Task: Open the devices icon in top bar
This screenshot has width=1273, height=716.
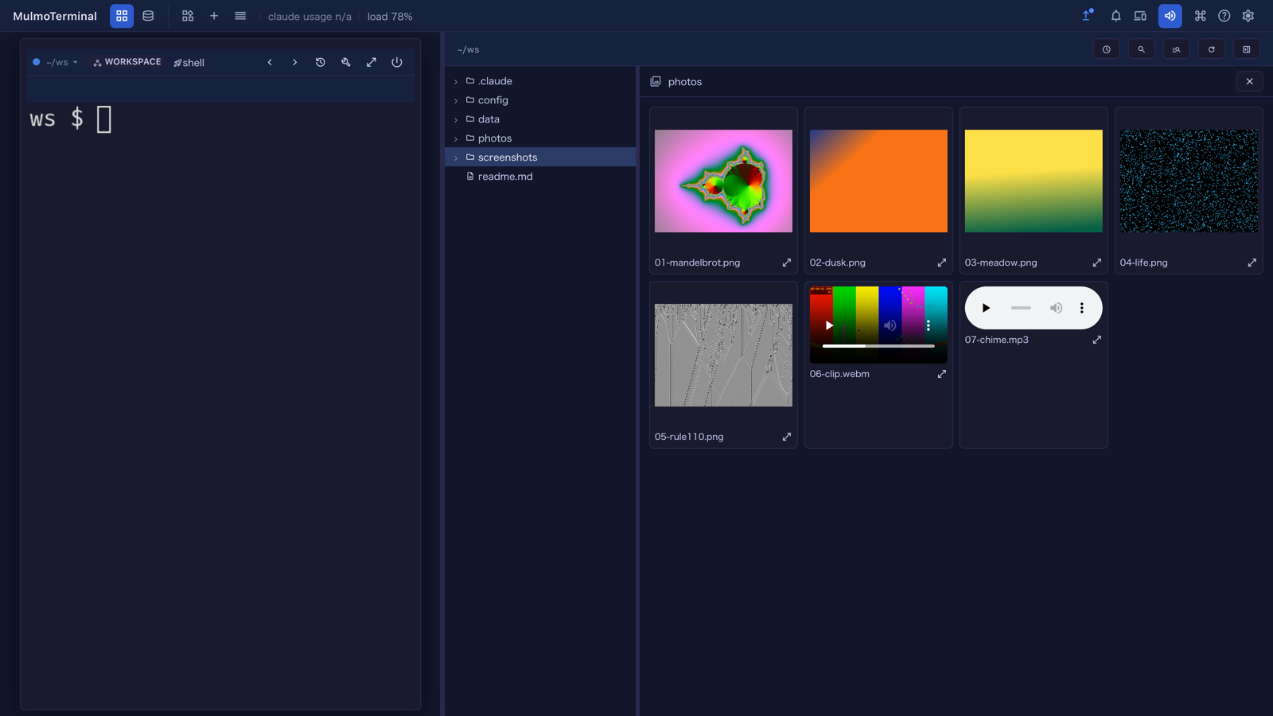Action: click(1140, 16)
